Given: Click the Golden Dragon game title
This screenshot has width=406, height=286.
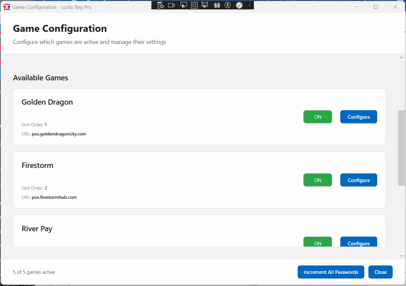Looking at the screenshot, I should [x=47, y=102].
